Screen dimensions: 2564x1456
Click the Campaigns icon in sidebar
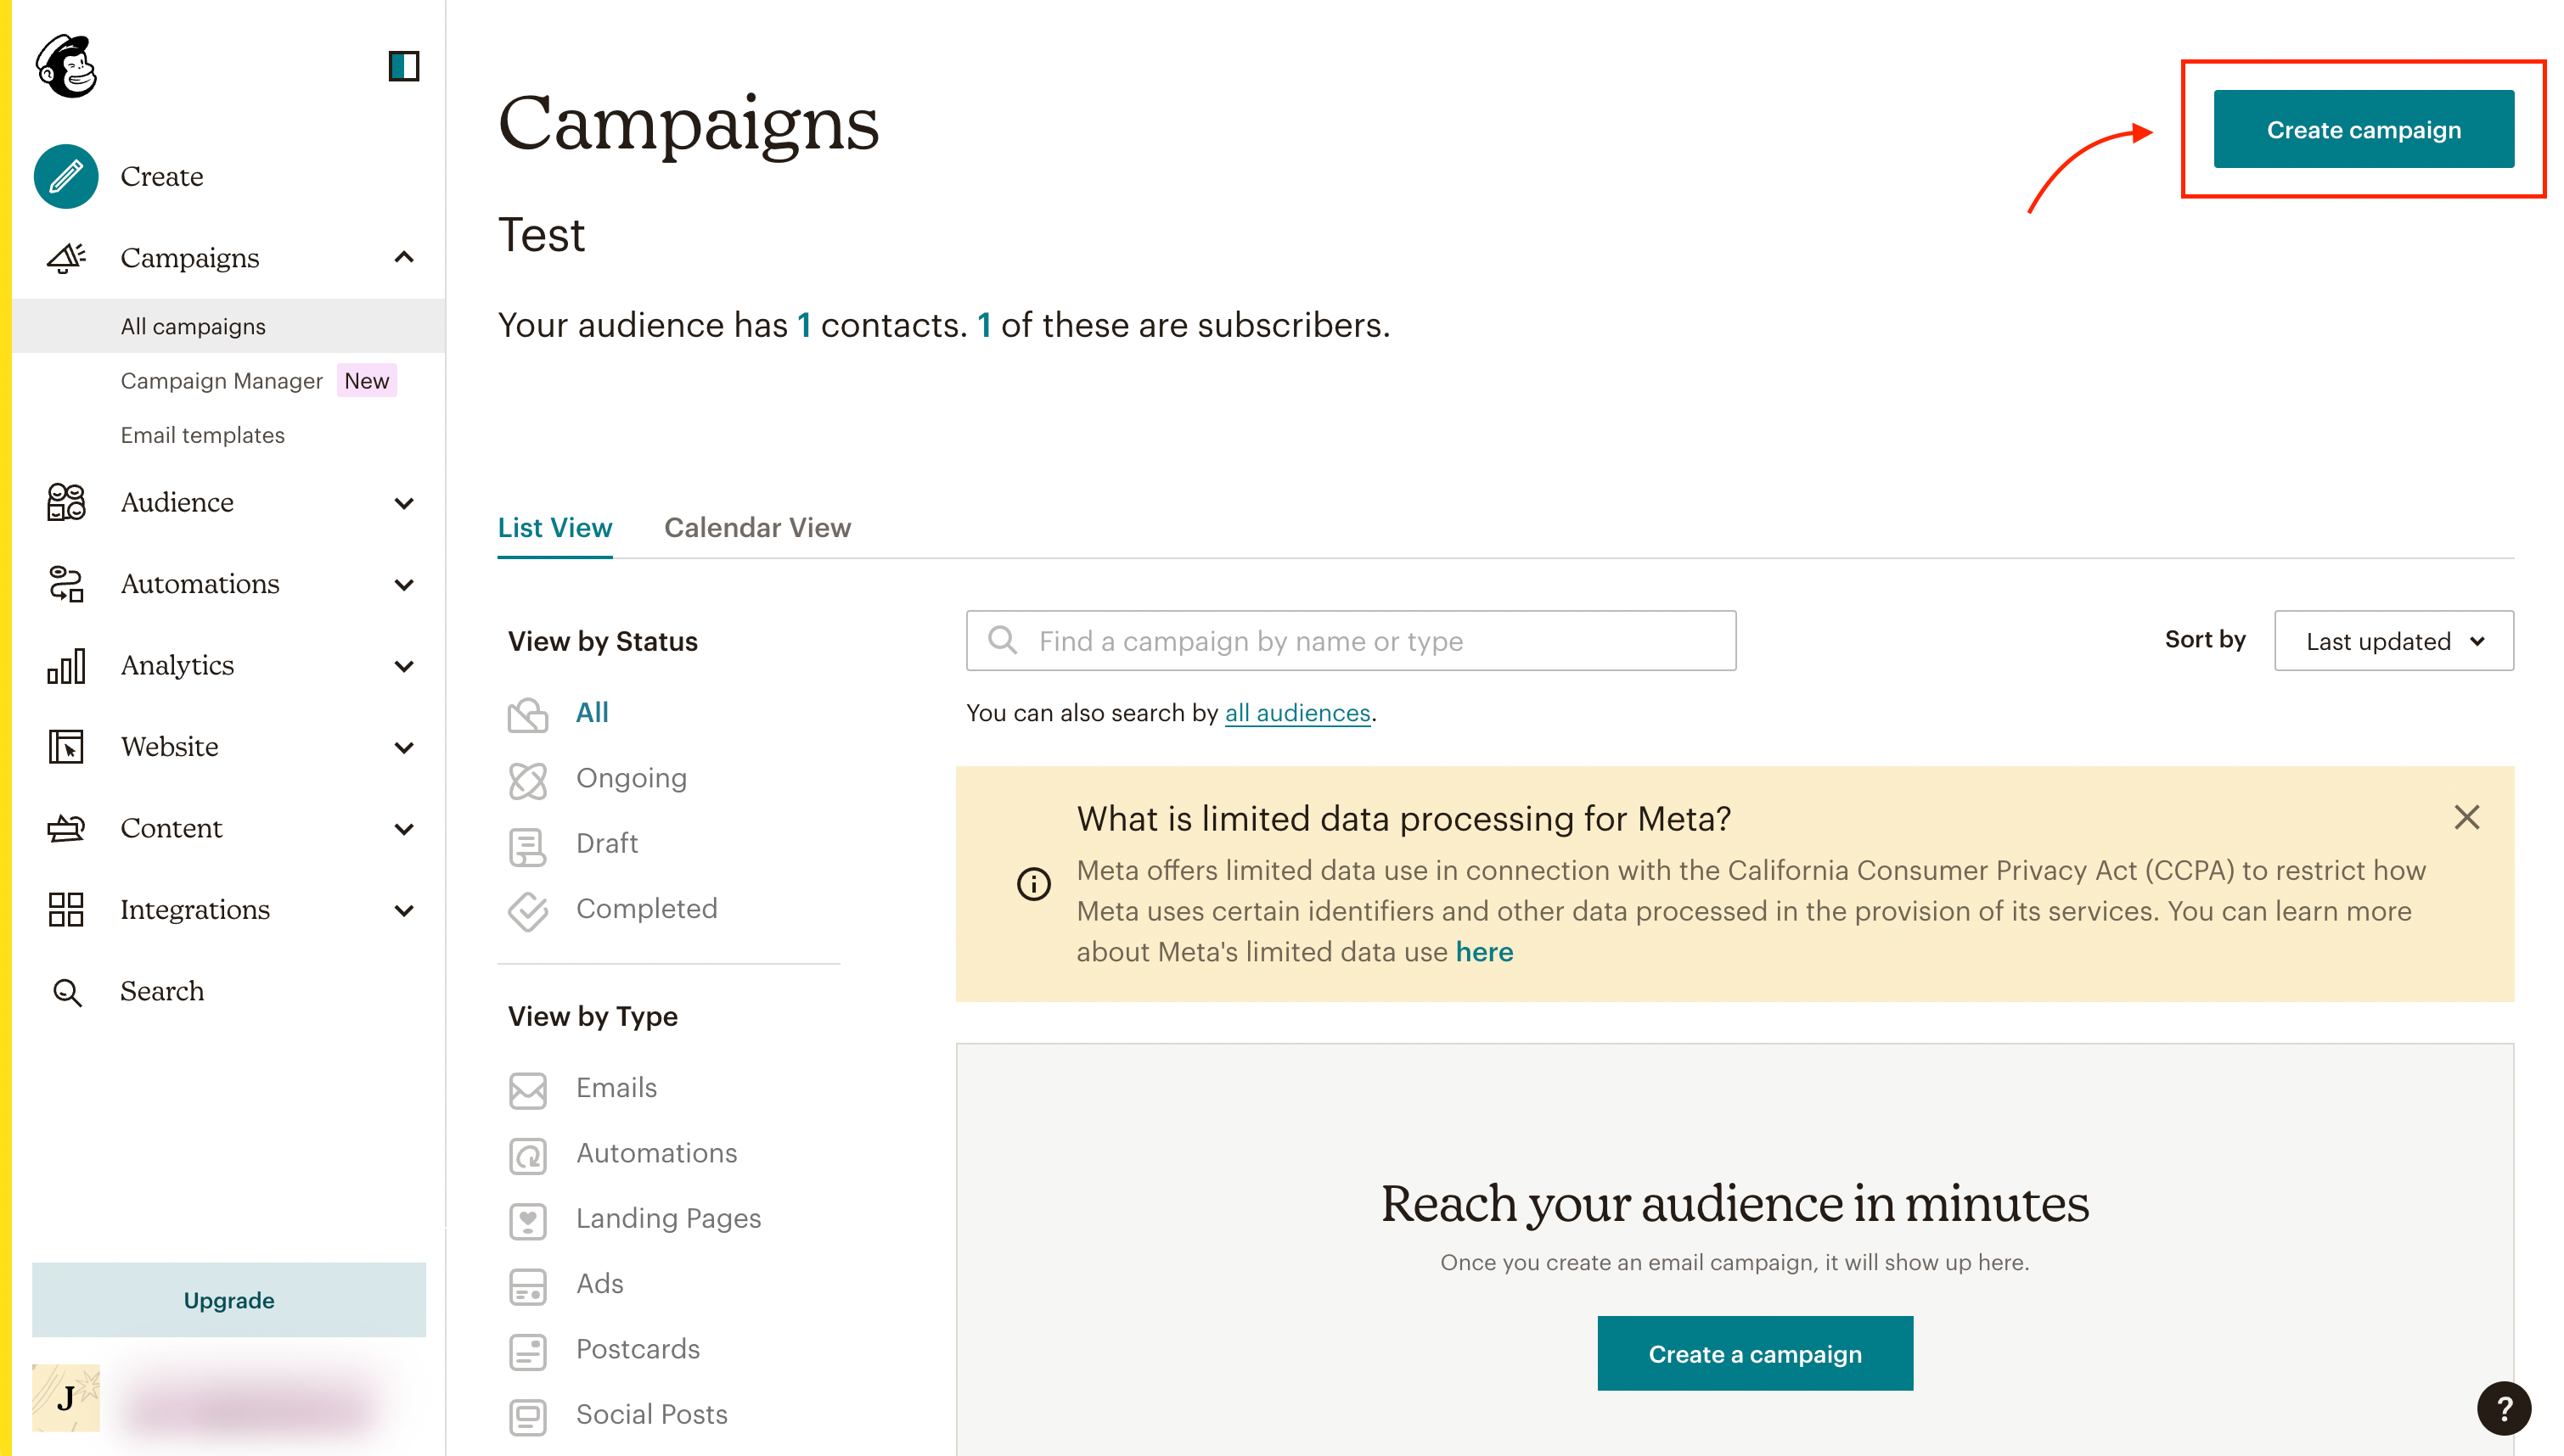click(65, 257)
